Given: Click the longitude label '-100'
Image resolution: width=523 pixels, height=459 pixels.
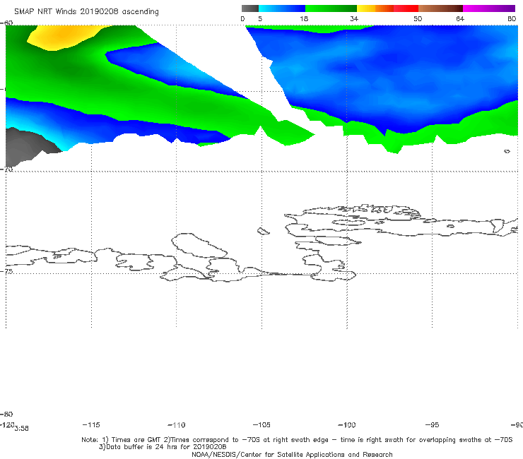Looking at the screenshot, I should (347, 424).
